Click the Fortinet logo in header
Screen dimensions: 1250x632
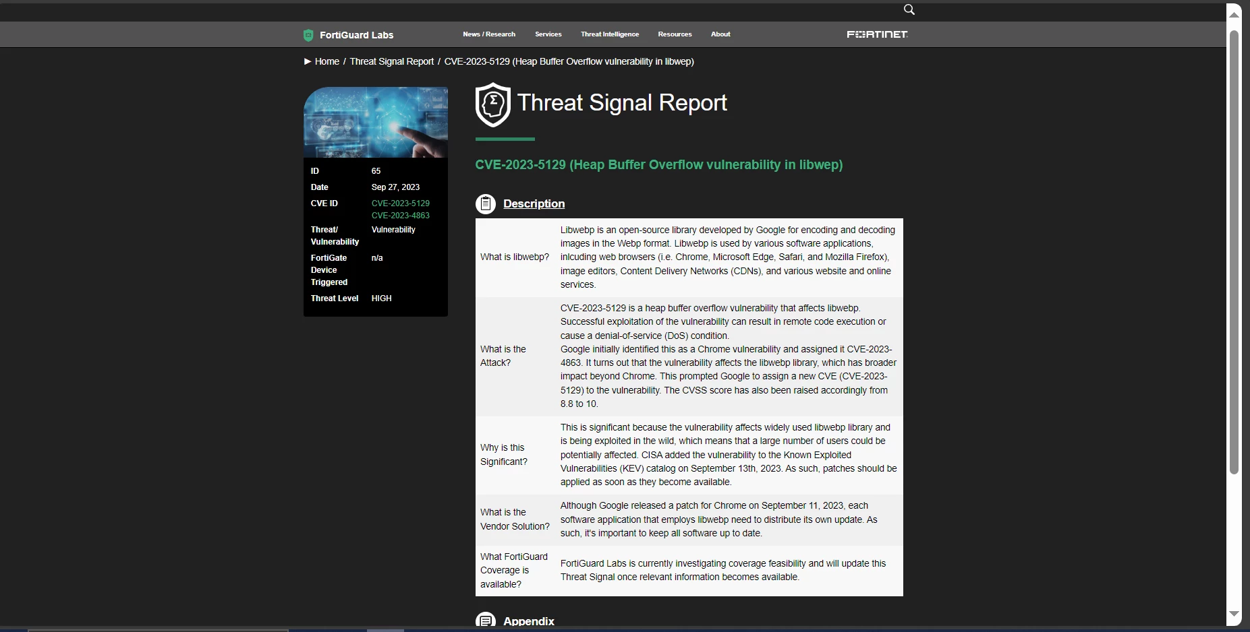click(877, 34)
